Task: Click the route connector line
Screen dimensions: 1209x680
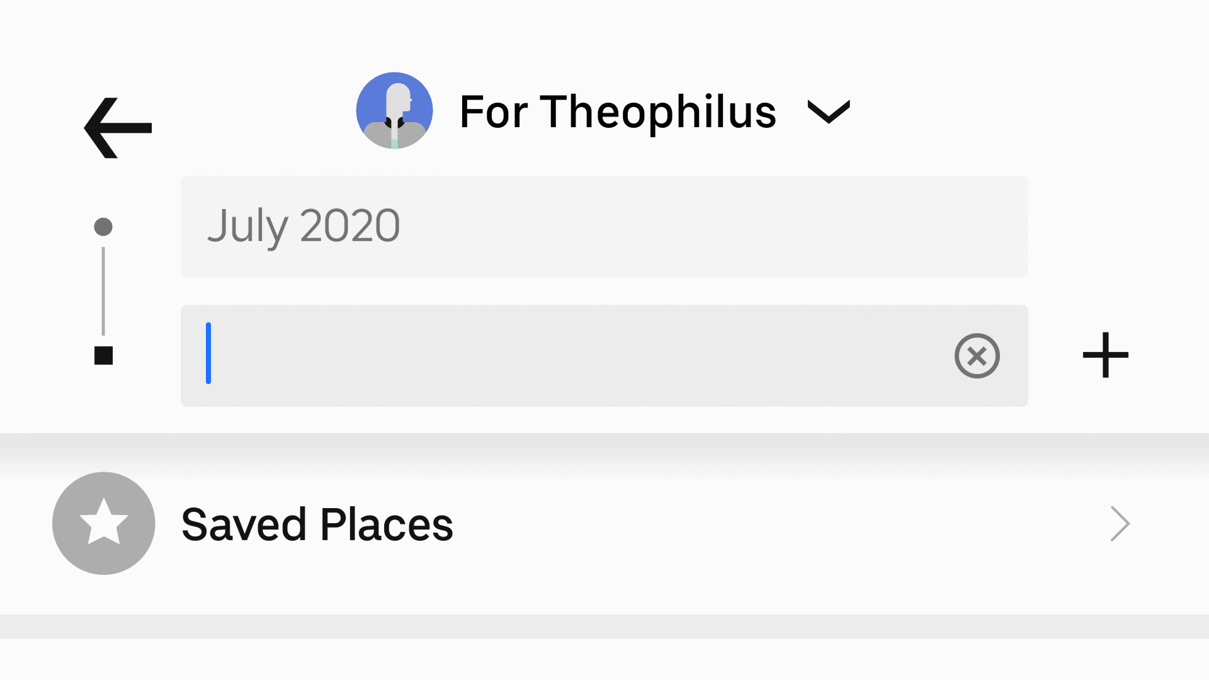Action: [x=103, y=291]
